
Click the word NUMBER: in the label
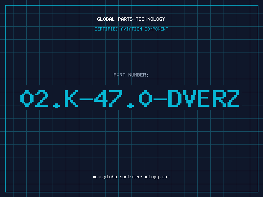click(138, 75)
